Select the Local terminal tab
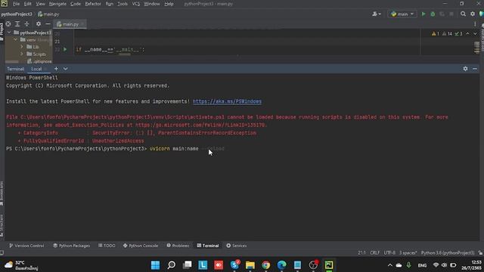This screenshot has height=272, width=484. [x=36, y=69]
